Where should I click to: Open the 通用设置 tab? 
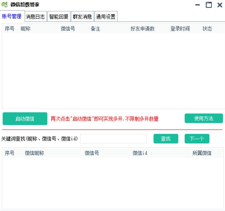(106, 17)
